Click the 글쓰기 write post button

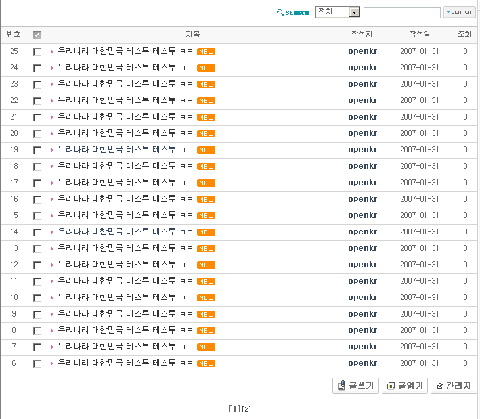click(x=355, y=386)
